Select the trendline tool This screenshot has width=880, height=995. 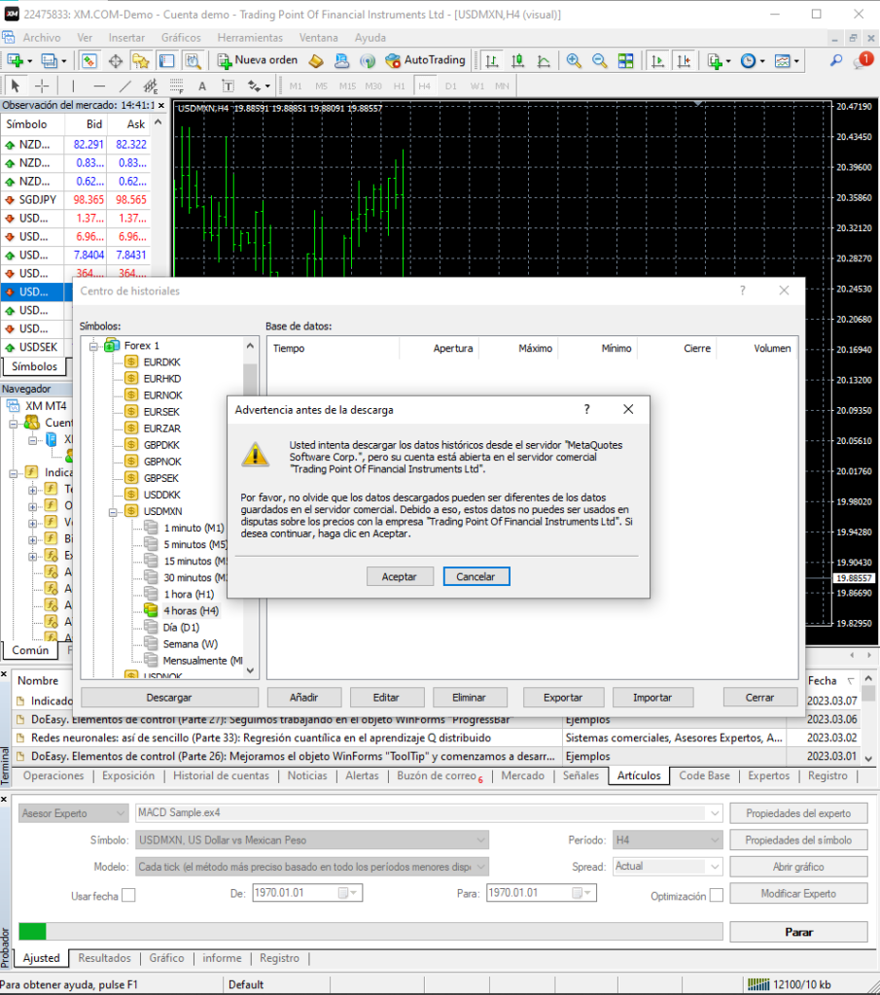pos(125,86)
